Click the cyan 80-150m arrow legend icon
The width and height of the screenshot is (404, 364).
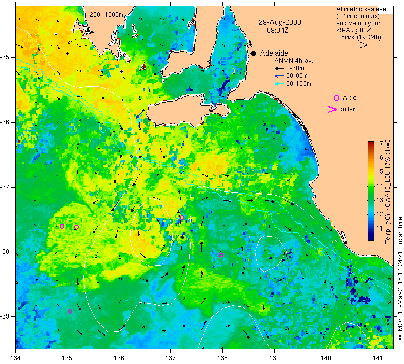tap(279, 84)
